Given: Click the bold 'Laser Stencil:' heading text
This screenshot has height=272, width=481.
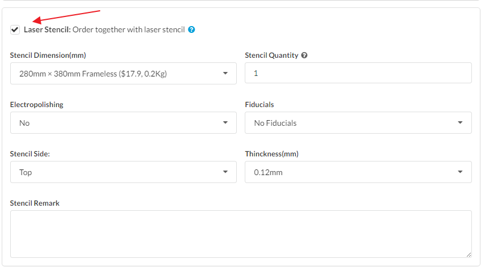Looking at the screenshot, I should click(x=47, y=29).
